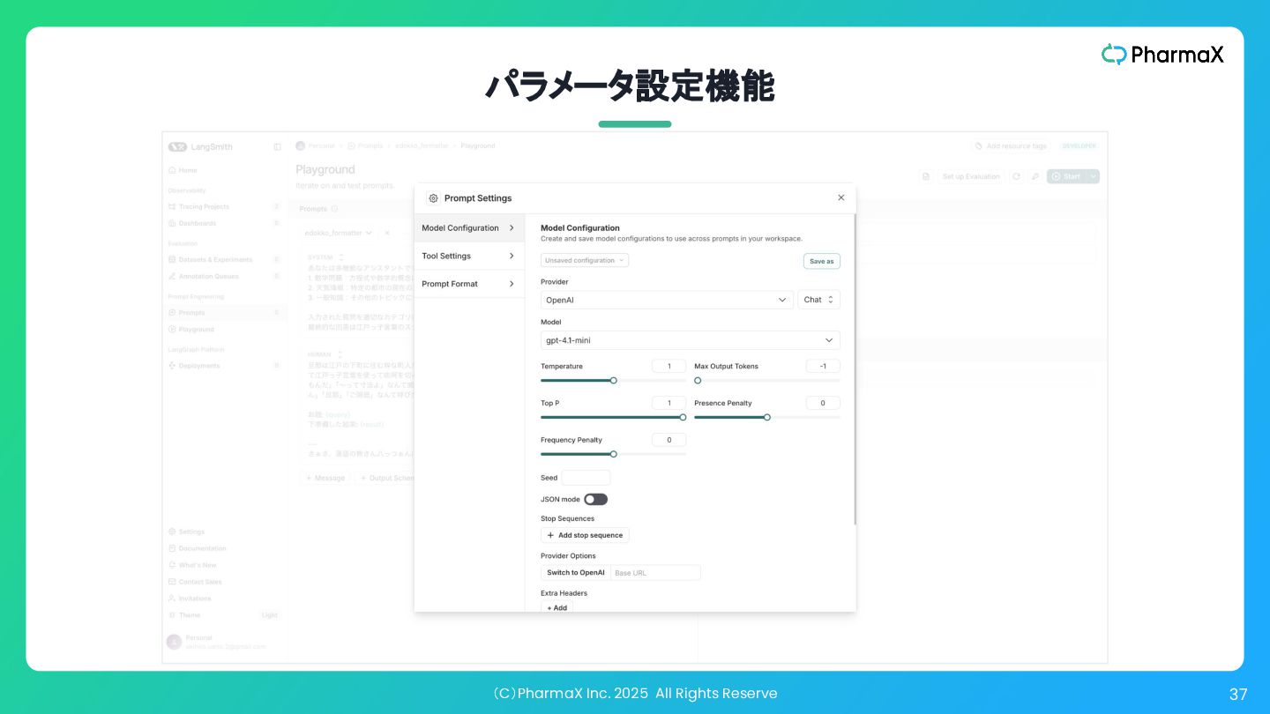
Task: Click the Max Output Tokens slider handle
Action: (x=698, y=381)
